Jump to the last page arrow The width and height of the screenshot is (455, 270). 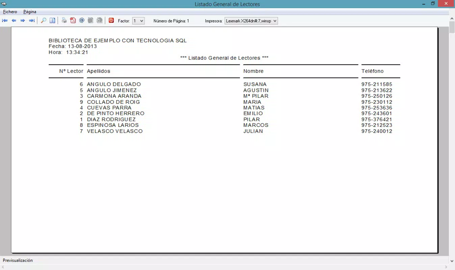(32, 21)
